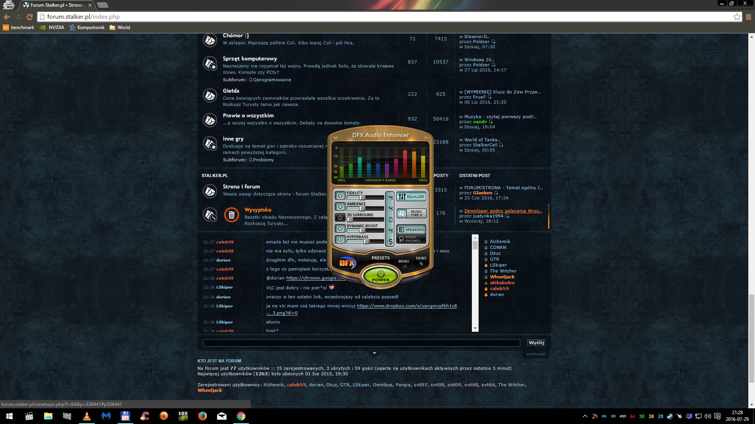This screenshot has width=755, height=424.
Task: Click the chat scrollbar up arrow
Action: (475, 238)
